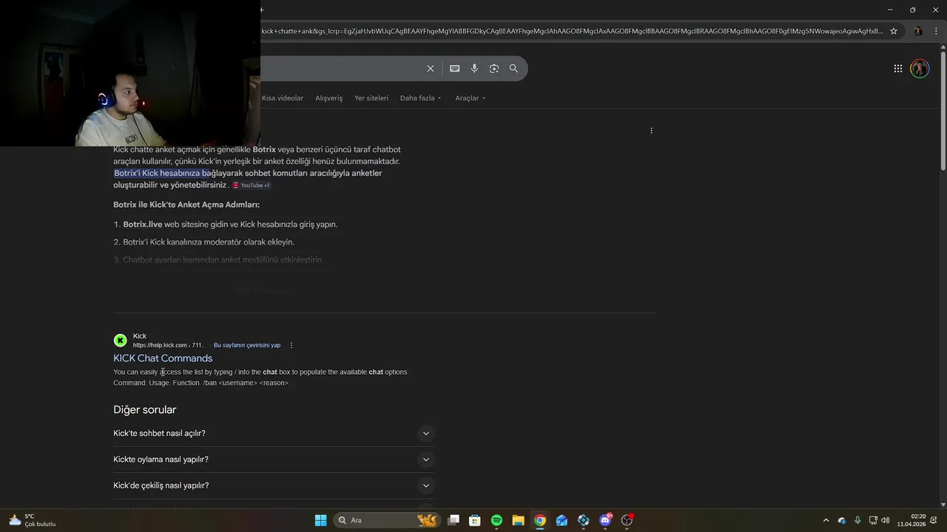
Task: Open Outlook mail taskbar icon
Action: click(562, 520)
